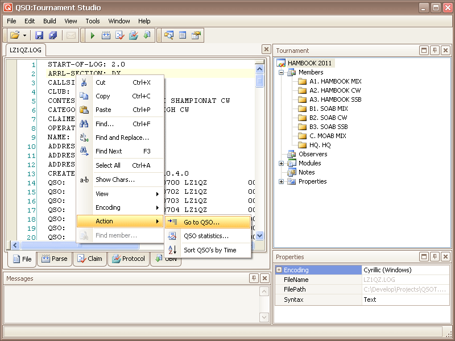Click the Protocol toolbar icon
Viewport: 455px width, 341px height.
[133, 35]
